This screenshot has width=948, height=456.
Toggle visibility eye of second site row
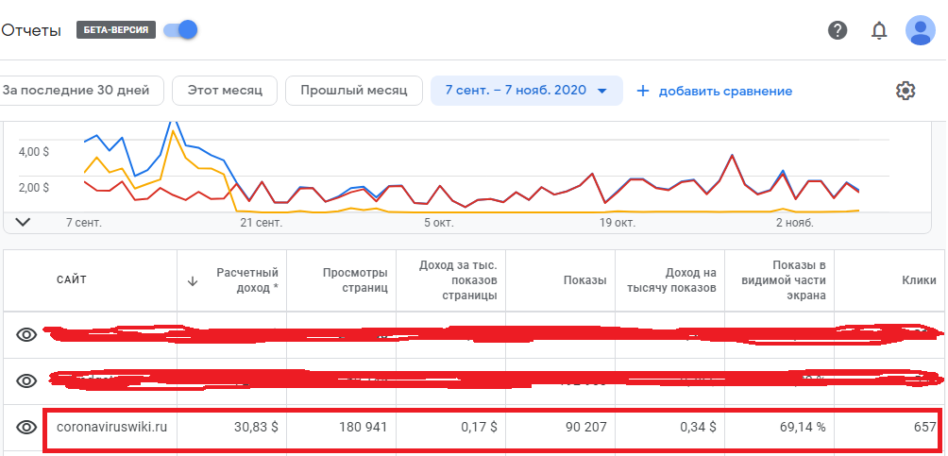coord(26,380)
